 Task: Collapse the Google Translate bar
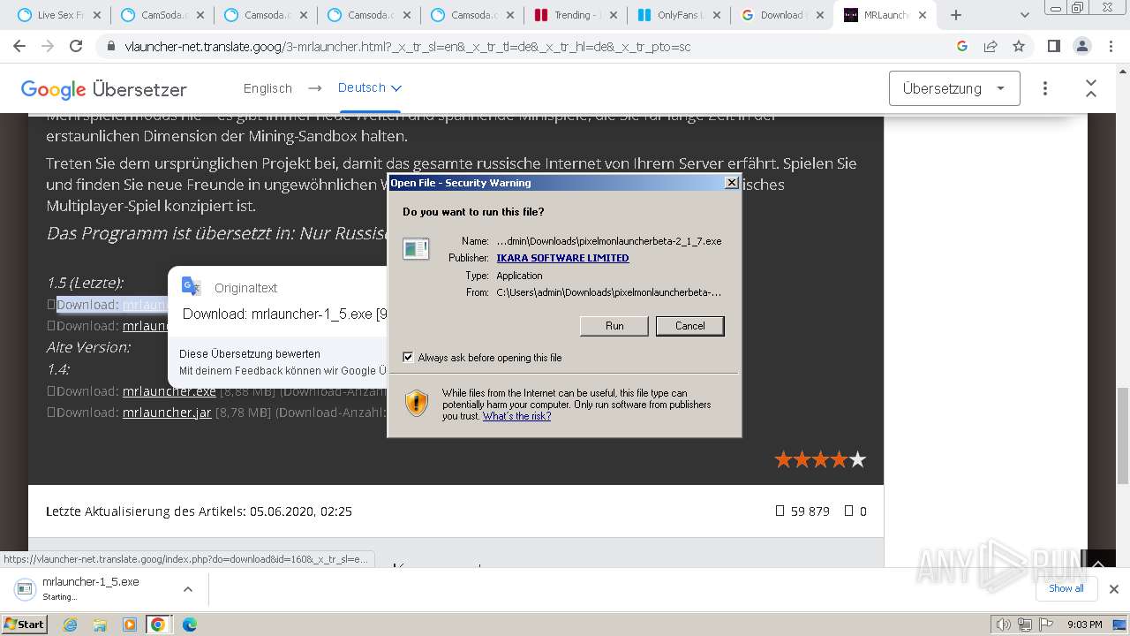click(1091, 88)
